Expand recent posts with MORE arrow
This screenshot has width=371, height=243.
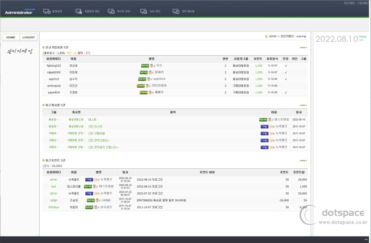[x=303, y=105]
